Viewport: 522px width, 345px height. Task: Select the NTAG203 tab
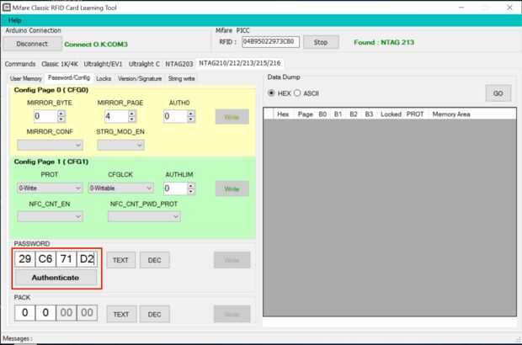pyautogui.click(x=179, y=64)
